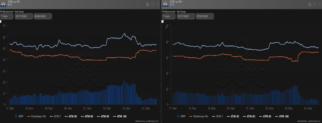Bookmark the ETH ATM vs RV chart
The image size is (322, 123).
coord(310,4)
